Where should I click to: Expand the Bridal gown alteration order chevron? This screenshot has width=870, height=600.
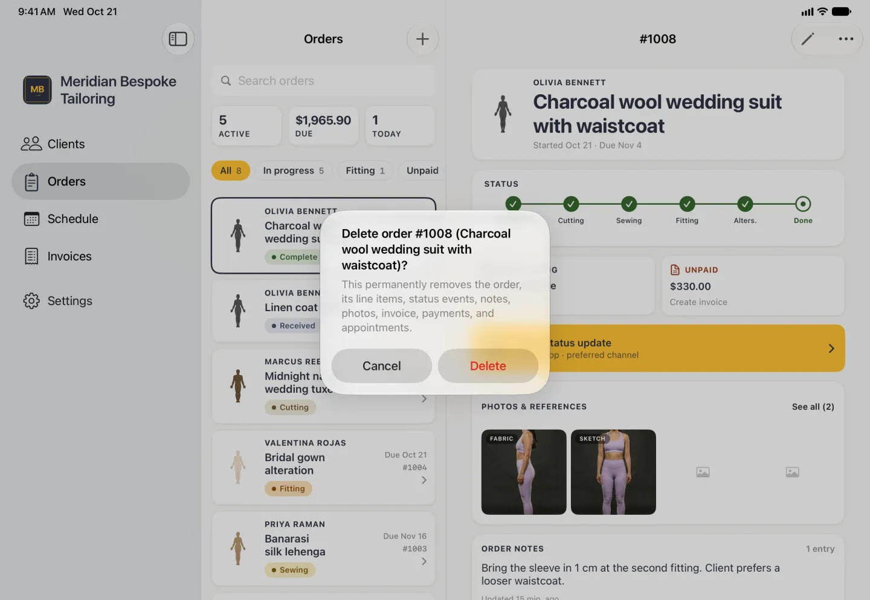[x=424, y=480]
